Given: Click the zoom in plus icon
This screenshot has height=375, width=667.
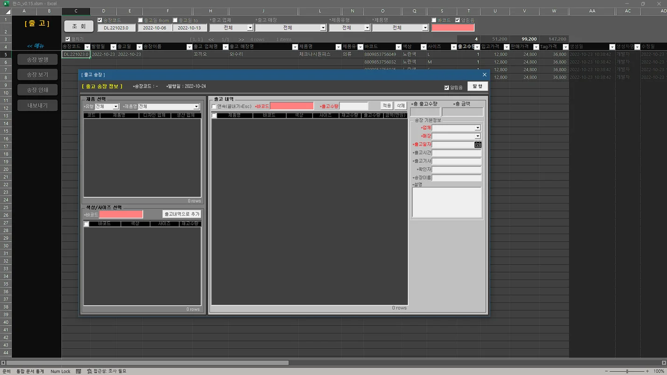Looking at the screenshot, I should (x=648, y=371).
